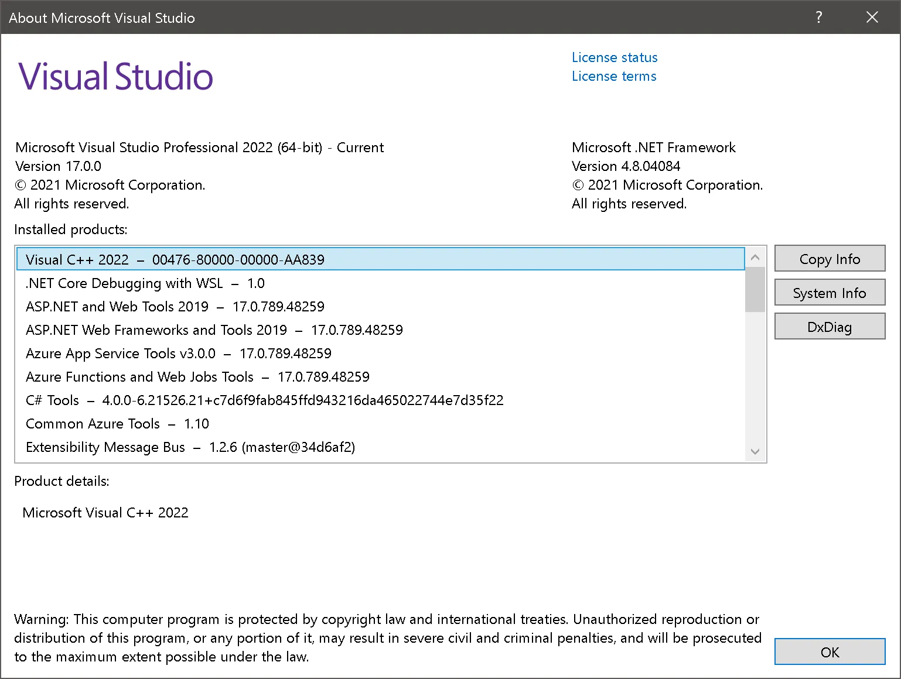Screen dimensions: 901x679
Task: Select Azure Functions and Web Jobs Tools
Action: click(x=381, y=377)
